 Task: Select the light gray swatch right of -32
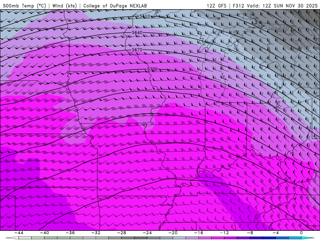(x=102, y=238)
